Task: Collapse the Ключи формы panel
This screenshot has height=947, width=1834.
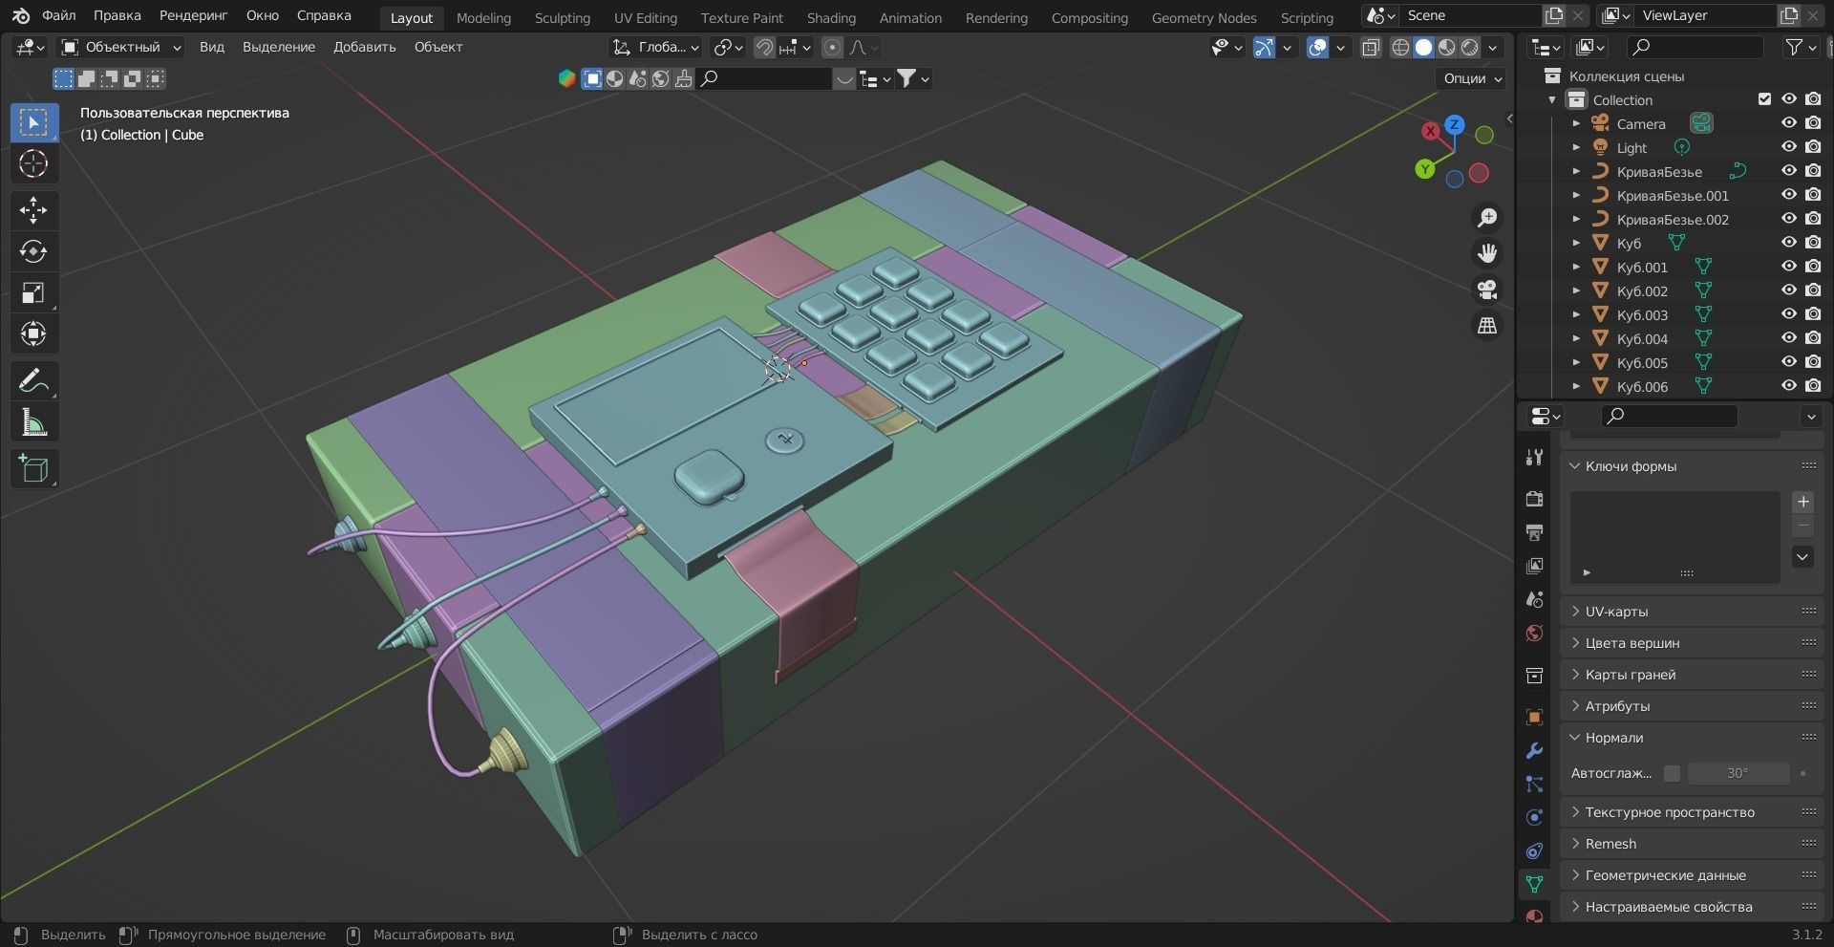Action: [1691, 466]
